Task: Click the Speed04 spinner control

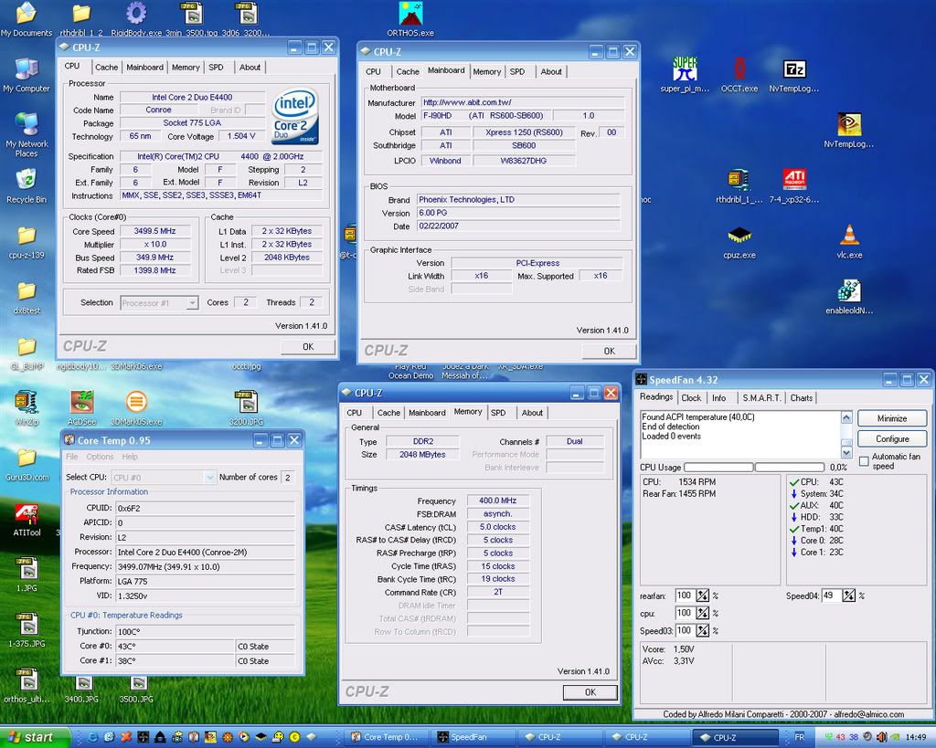Action: click(849, 595)
